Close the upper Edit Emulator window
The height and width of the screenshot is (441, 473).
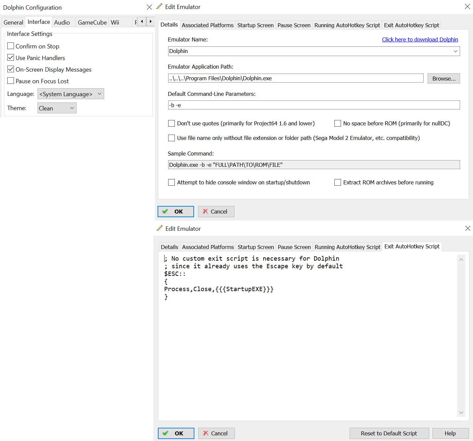pos(467,7)
